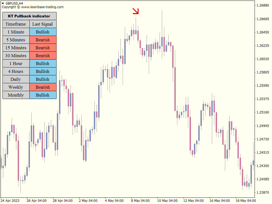Click the 4 Hours Bullish signal cell
Viewport: 272px width, 204px height.
43,71
